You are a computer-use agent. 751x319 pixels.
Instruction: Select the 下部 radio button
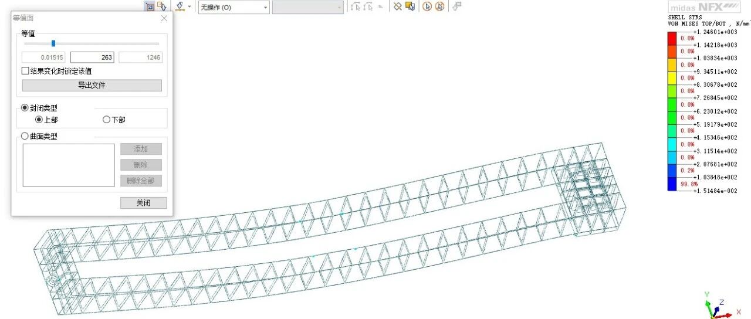(106, 120)
